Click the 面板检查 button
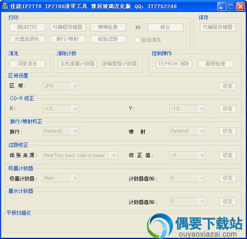 pos(216,64)
